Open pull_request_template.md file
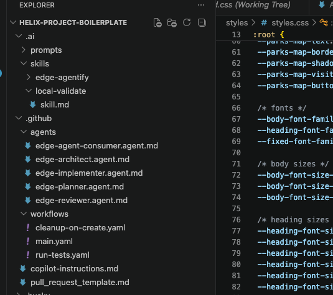The image size is (333, 295). (x=80, y=283)
